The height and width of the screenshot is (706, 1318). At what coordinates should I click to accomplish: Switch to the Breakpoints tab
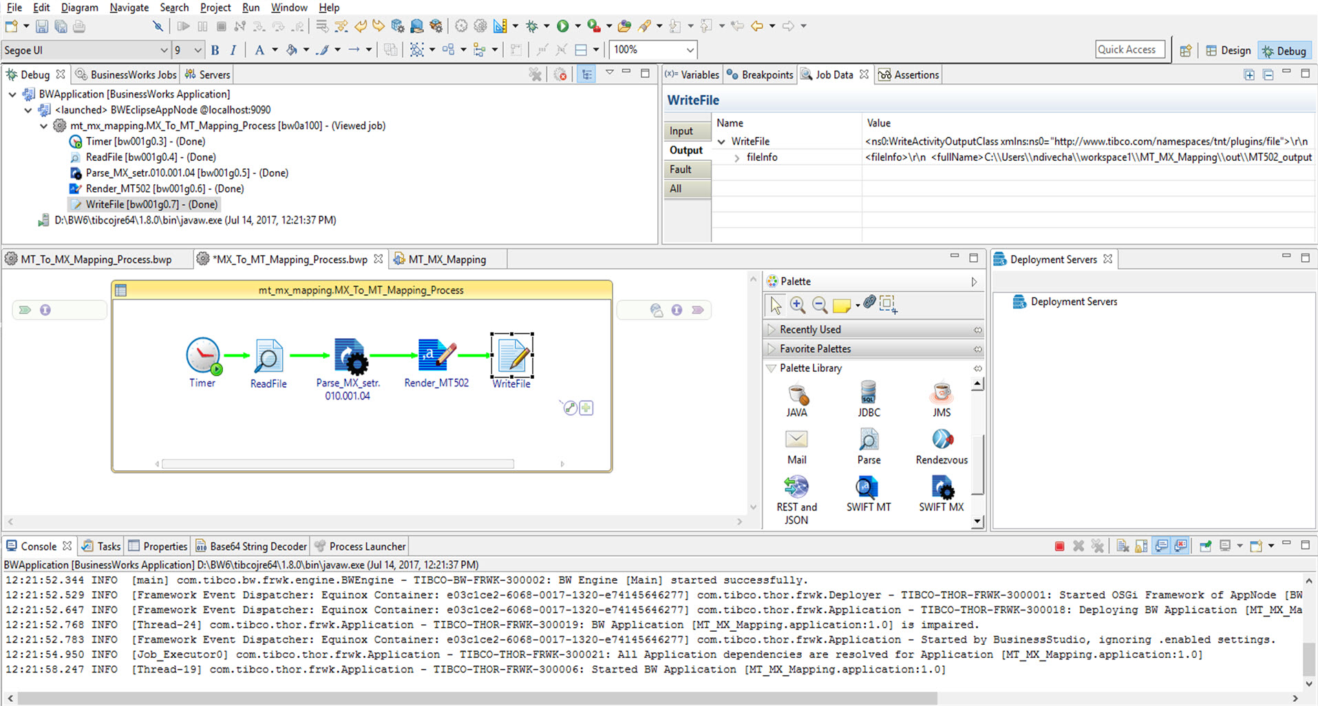coord(761,74)
